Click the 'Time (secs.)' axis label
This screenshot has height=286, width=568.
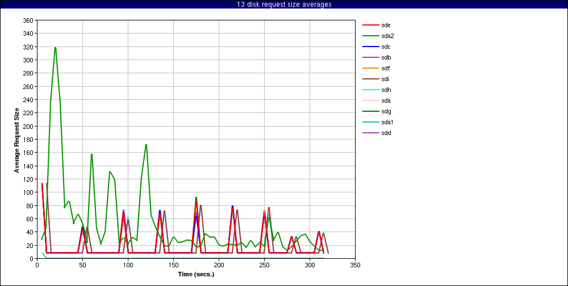(x=196, y=275)
